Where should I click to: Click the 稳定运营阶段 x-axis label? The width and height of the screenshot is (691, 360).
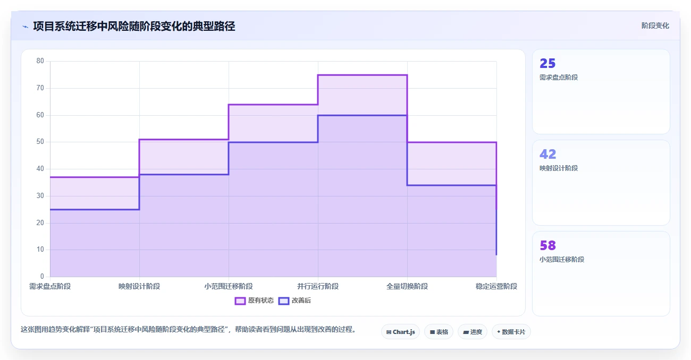coord(496,286)
